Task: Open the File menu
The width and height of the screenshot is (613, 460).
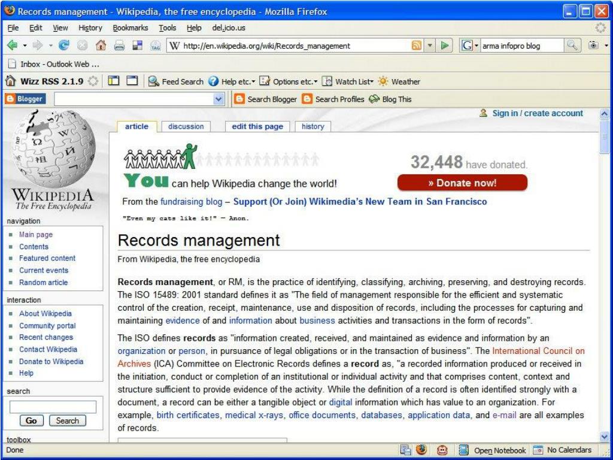Action: [13, 28]
